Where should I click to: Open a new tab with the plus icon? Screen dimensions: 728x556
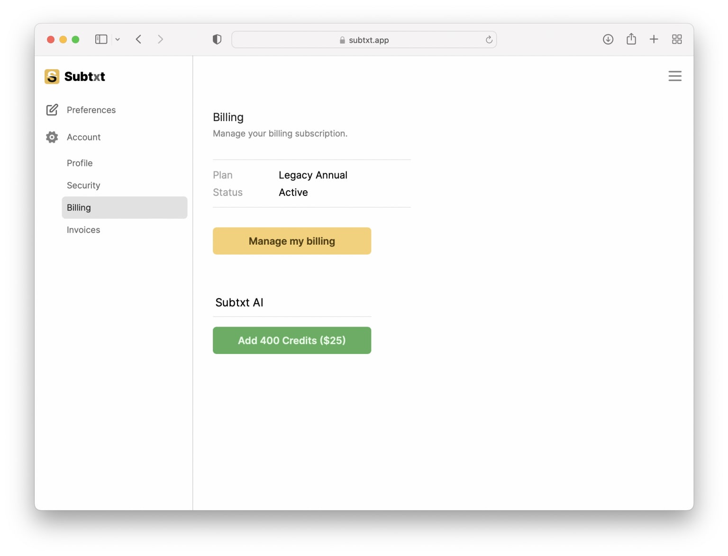(654, 39)
